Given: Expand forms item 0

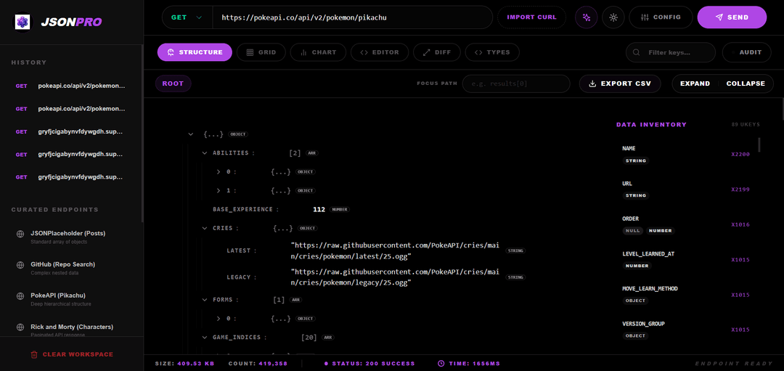Looking at the screenshot, I should coord(219,319).
